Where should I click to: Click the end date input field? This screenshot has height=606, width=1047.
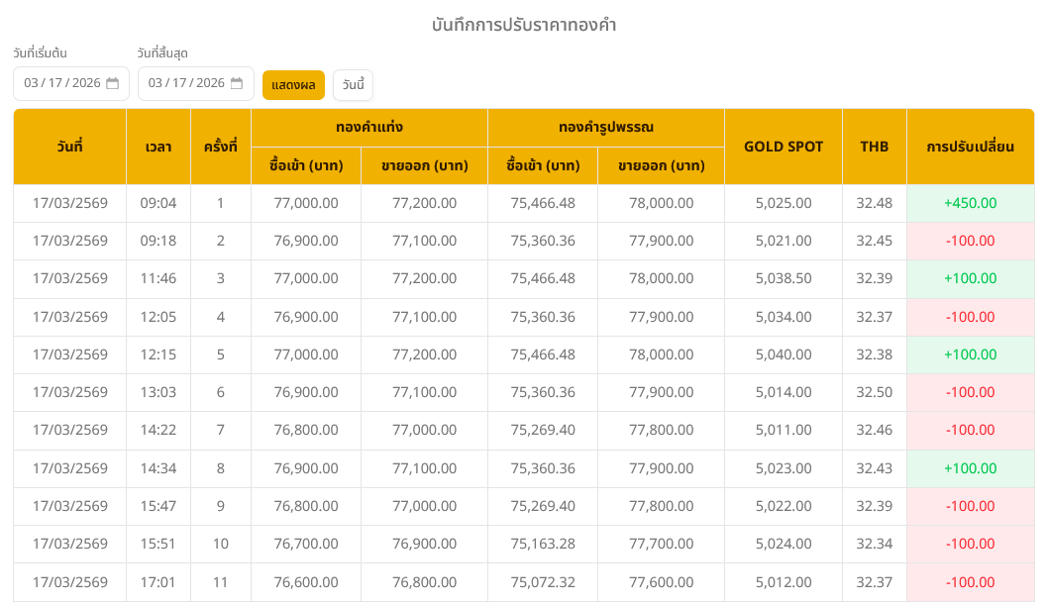pyautogui.click(x=186, y=83)
